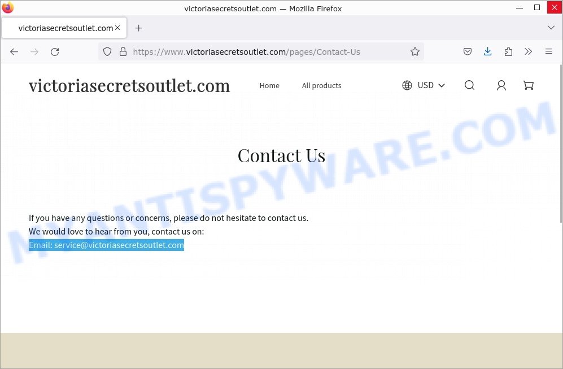
Task: Open the site search magnifier icon
Action: [x=469, y=85]
